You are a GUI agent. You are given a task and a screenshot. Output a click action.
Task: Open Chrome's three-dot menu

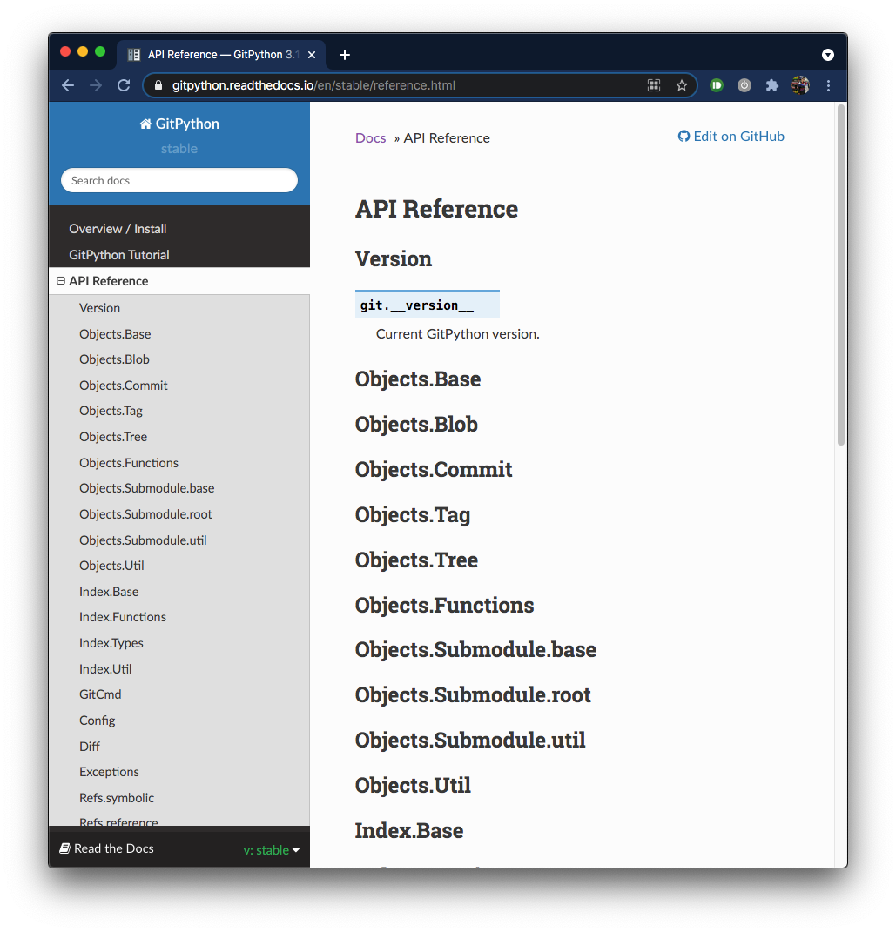(x=828, y=85)
